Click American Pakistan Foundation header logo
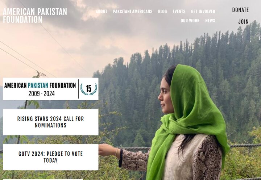 click(35, 16)
